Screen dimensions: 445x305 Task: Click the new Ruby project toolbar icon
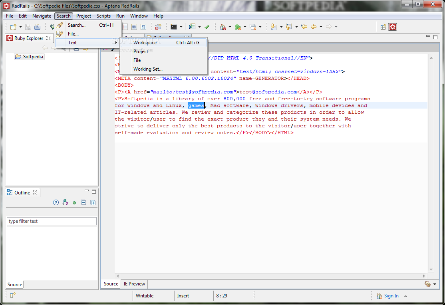tap(158, 27)
